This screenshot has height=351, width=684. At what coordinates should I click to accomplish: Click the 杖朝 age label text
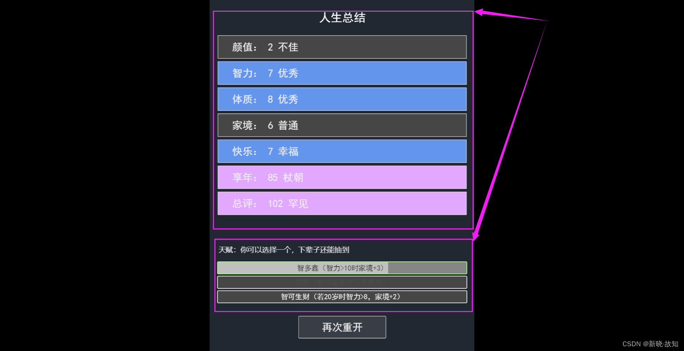tap(293, 177)
